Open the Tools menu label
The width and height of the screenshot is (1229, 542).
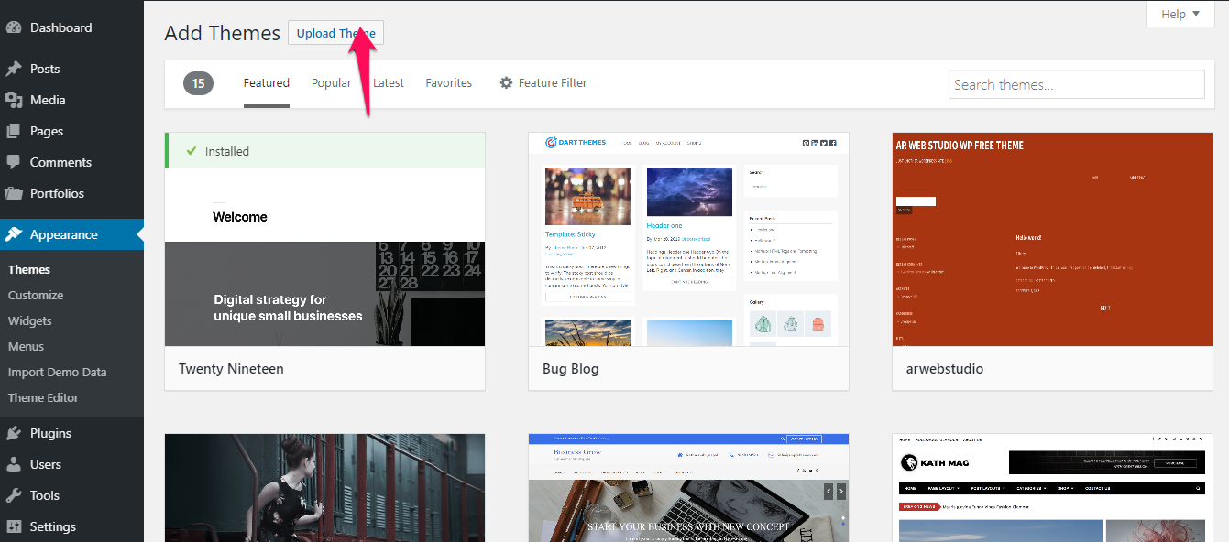click(x=45, y=495)
